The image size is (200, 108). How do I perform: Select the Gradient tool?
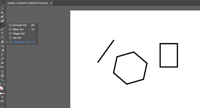click(2, 50)
